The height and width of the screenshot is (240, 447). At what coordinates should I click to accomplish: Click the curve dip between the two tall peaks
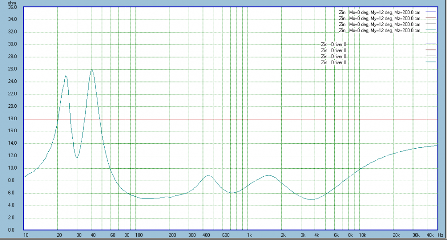pos(77,157)
